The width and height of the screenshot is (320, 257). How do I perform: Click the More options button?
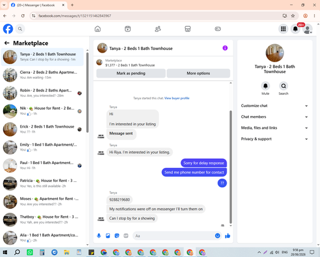198,73
